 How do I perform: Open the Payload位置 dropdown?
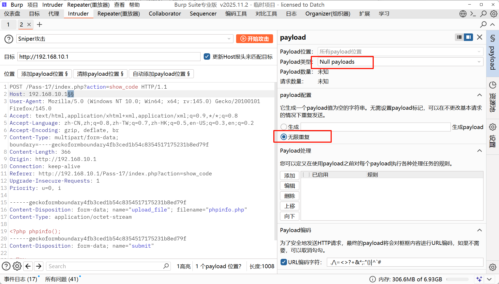[x=400, y=52]
